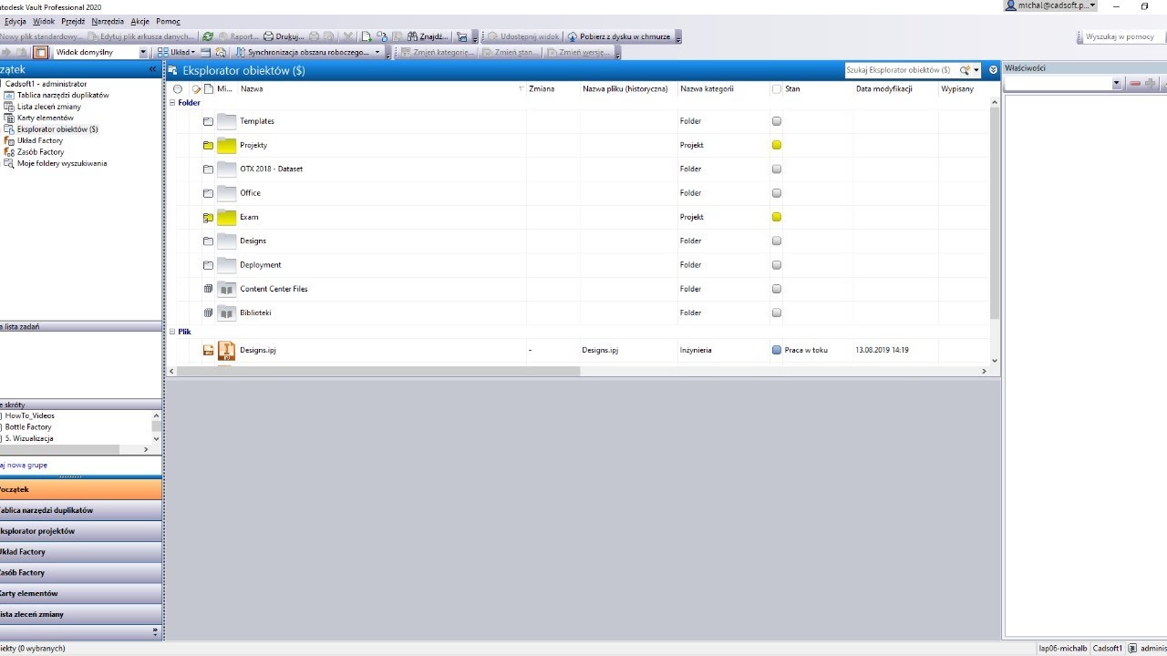Click the Templates folder icon
The image size is (1167, 656).
[226, 121]
